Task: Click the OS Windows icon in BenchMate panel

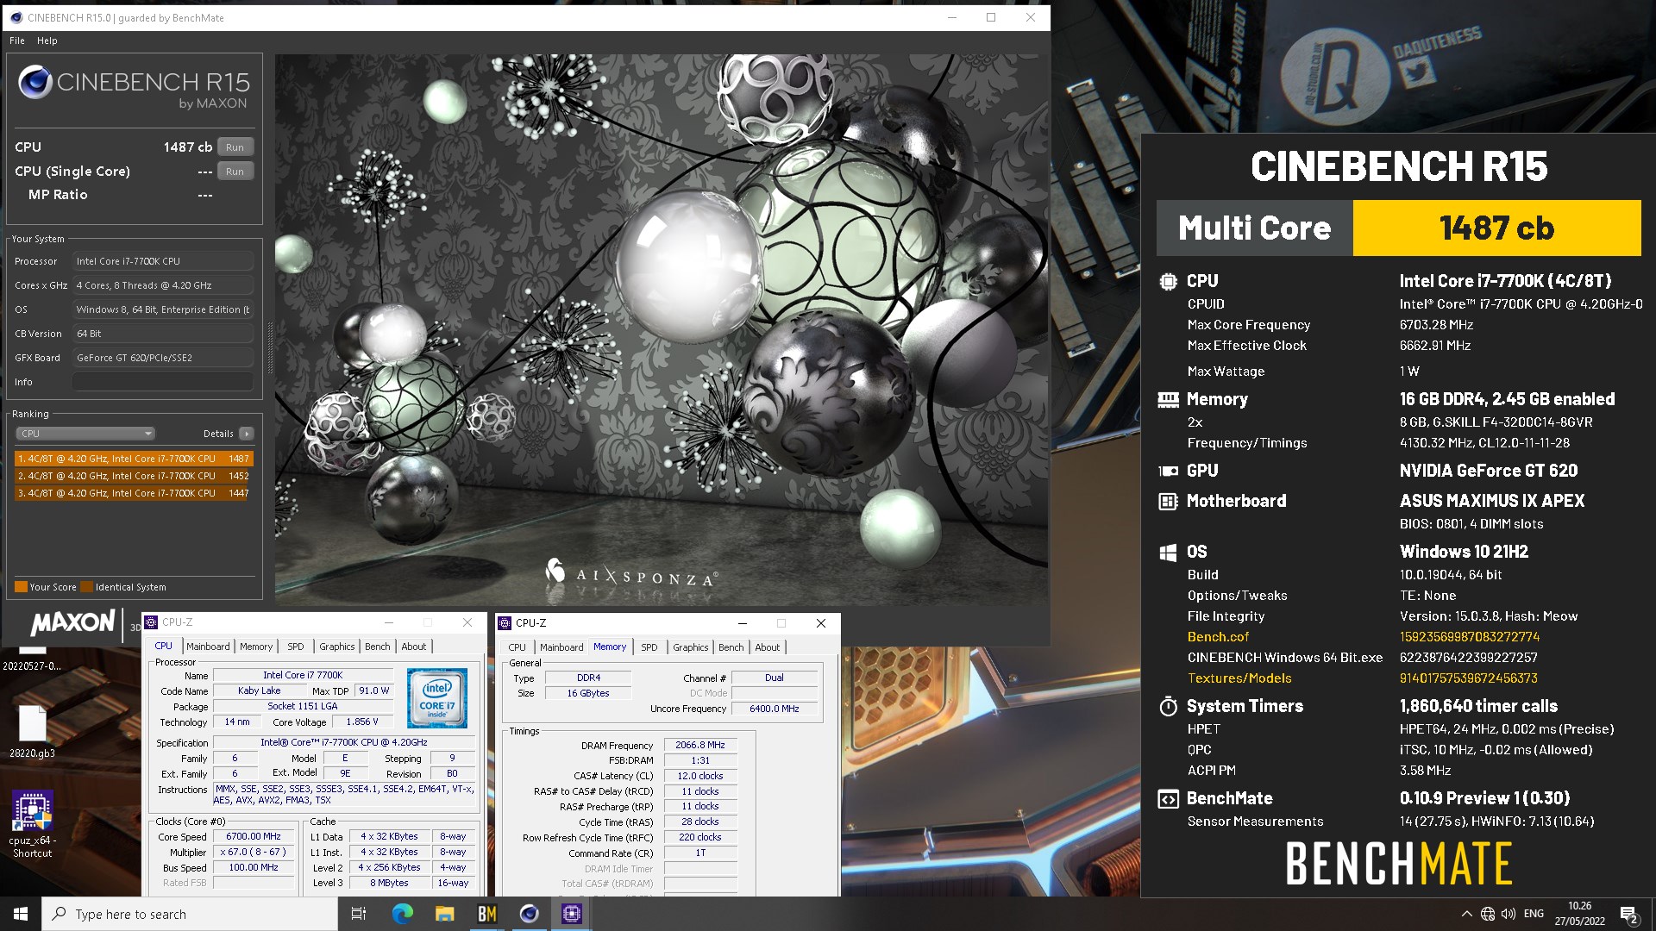Action: [x=1168, y=552]
